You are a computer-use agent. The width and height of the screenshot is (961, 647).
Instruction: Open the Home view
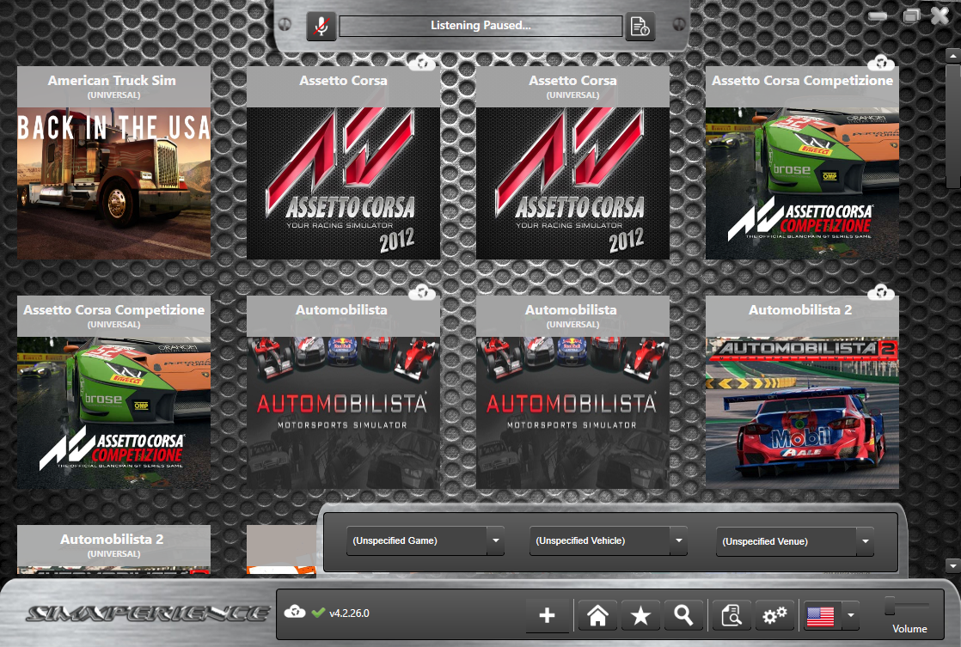[597, 615]
